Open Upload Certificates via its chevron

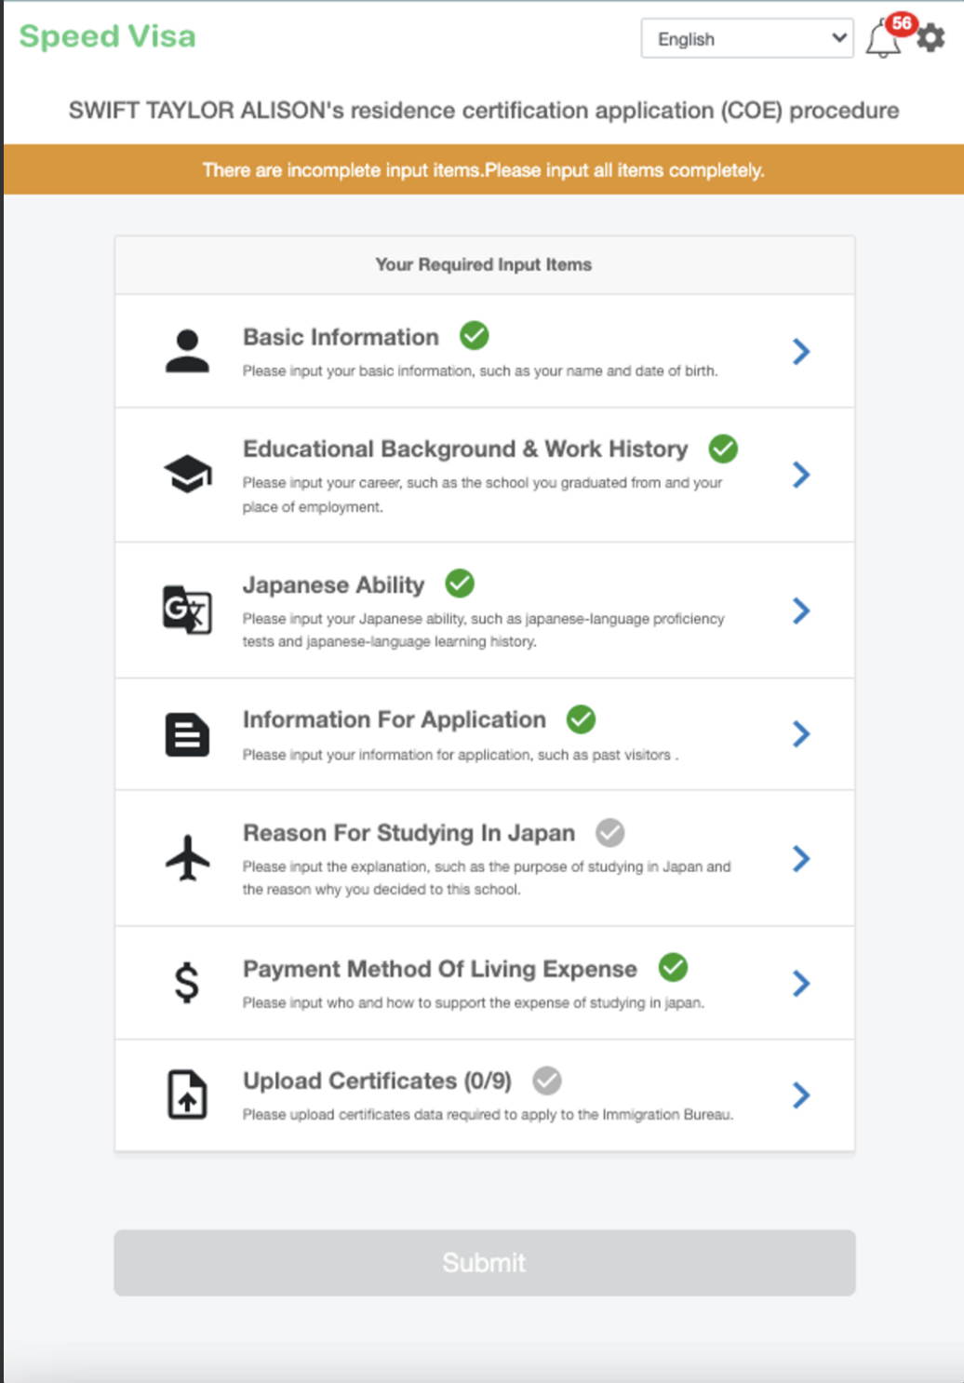click(801, 1094)
